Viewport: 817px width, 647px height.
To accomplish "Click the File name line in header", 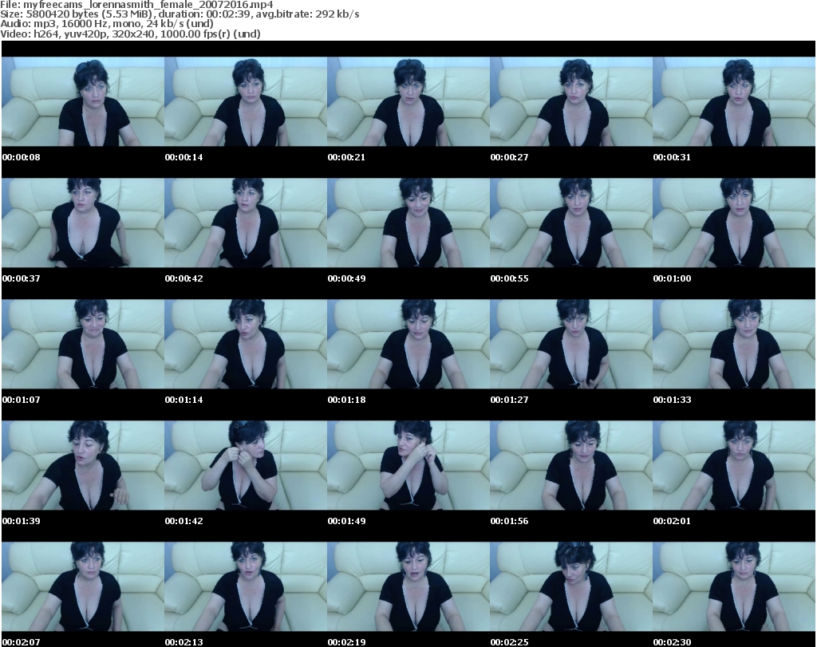I will pyautogui.click(x=136, y=5).
